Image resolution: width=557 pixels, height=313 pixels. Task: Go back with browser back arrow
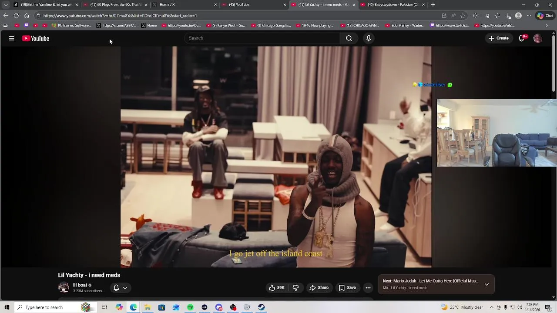click(6, 16)
